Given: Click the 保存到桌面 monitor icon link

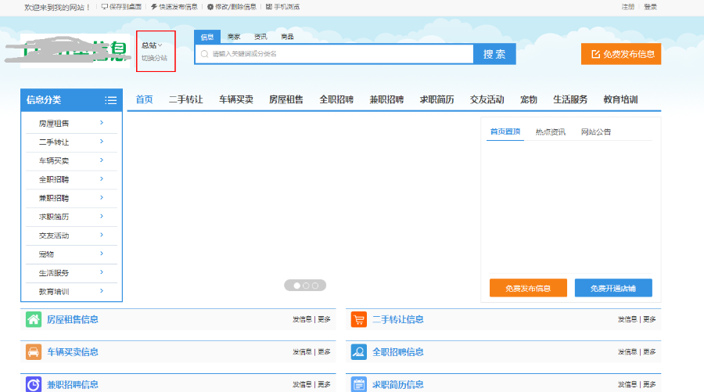Looking at the screenshot, I should (121, 7).
